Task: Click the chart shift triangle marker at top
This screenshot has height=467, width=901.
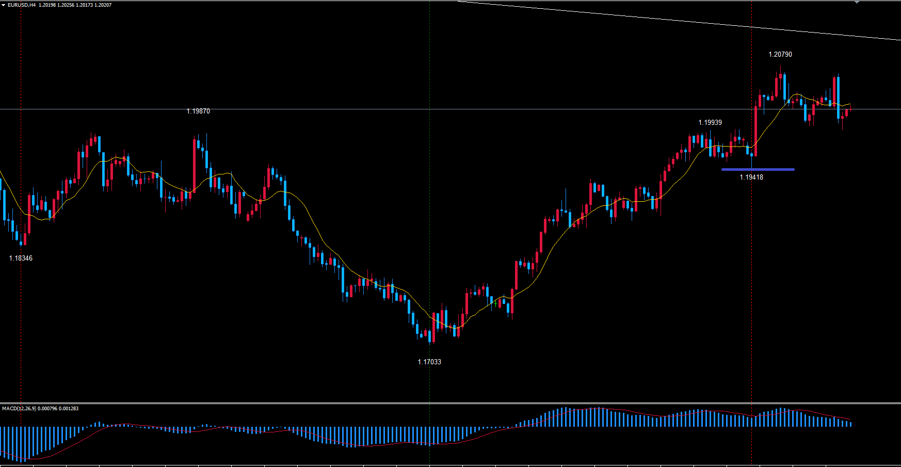Action: pos(857,2)
